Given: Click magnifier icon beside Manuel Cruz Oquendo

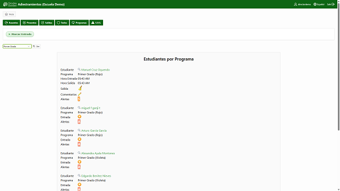Looking at the screenshot, I should tap(79, 70).
